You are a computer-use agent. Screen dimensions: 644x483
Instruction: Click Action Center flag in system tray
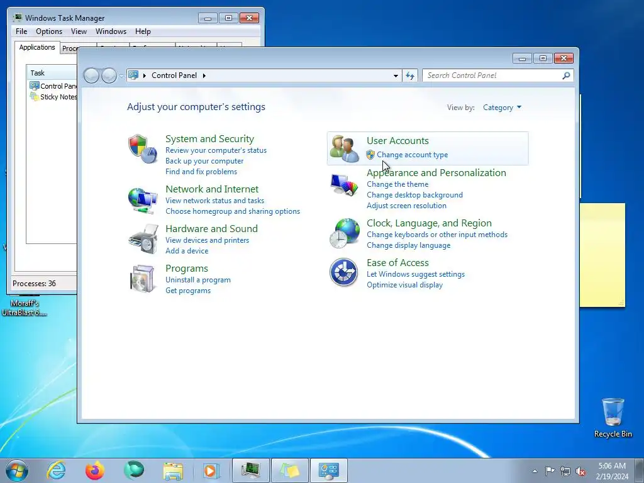pyautogui.click(x=550, y=470)
